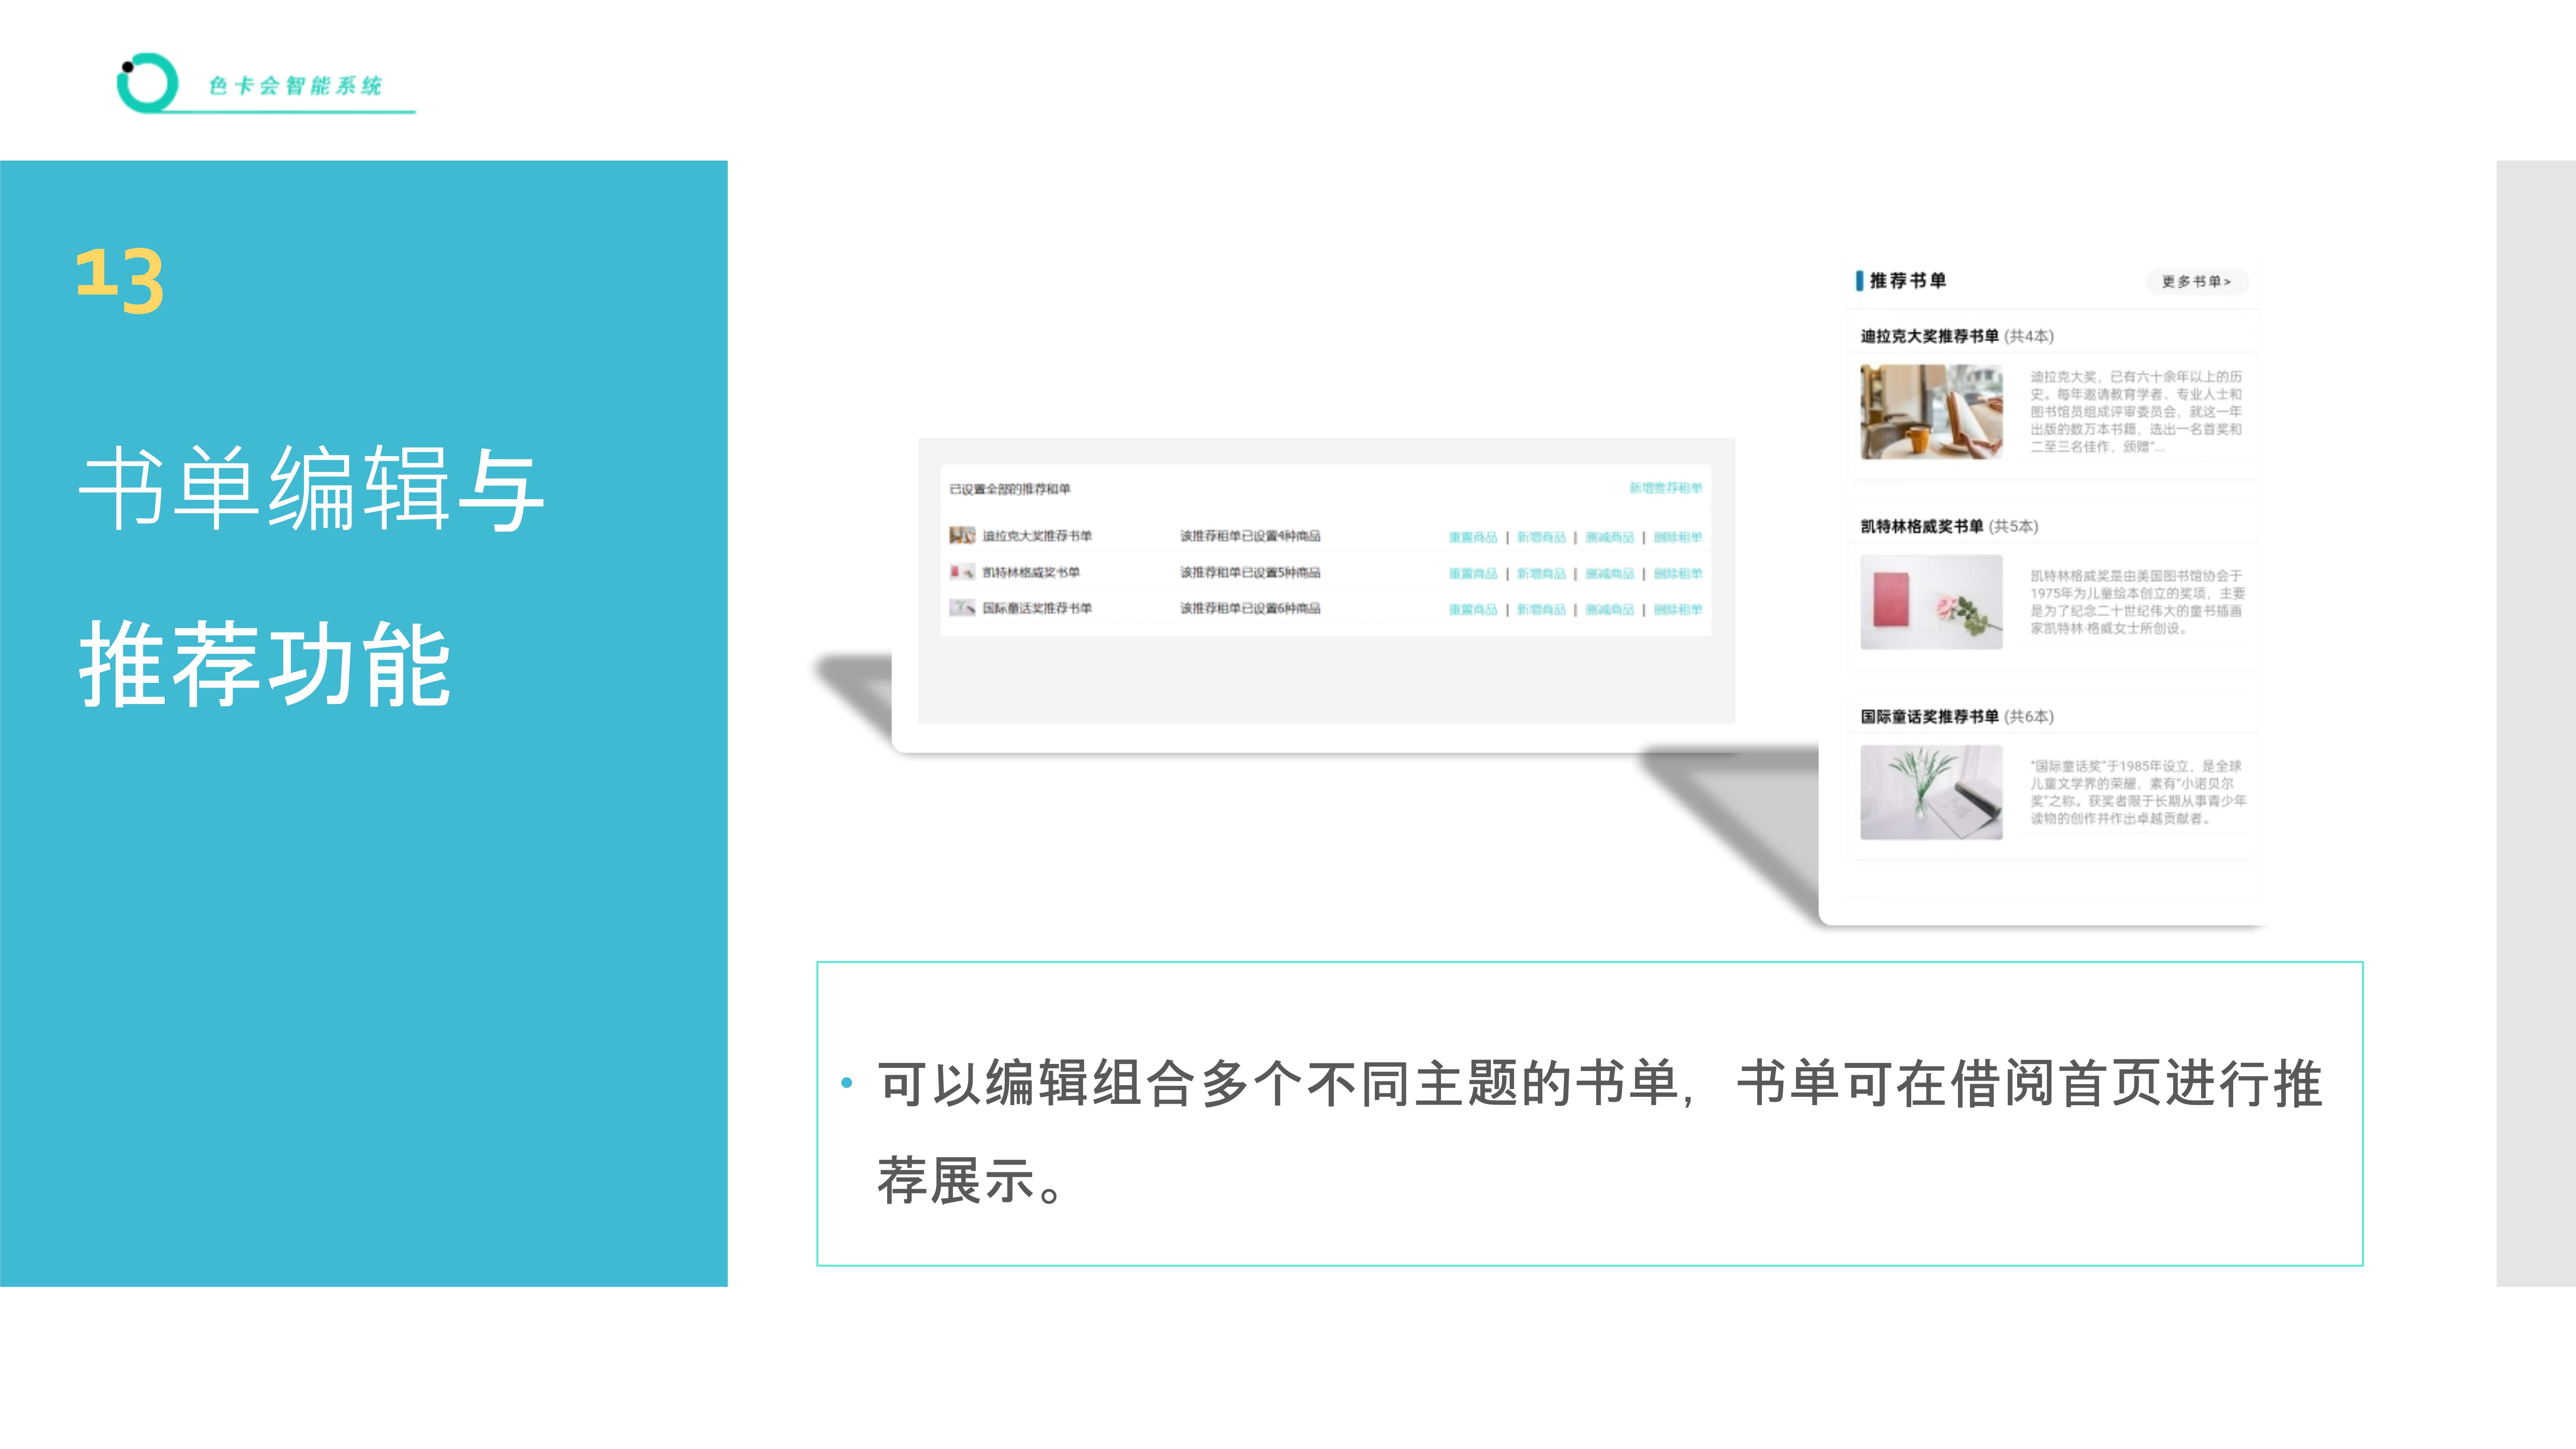Open 迪拉克大奖推荐书单 (共4本) card title

point(1957,336)
